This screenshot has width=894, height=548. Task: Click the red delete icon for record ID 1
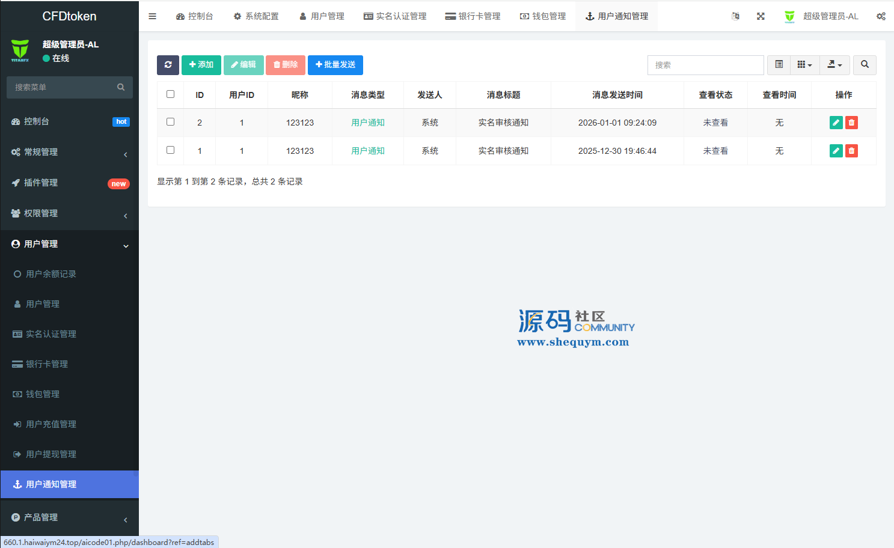pyautogui.click(x=851, y=151)
